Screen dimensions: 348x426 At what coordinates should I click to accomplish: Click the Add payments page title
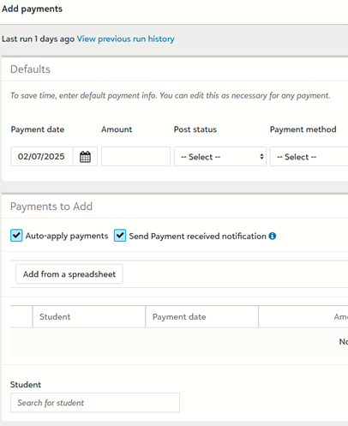(32, 9)
